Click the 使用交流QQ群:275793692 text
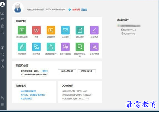The height and width of the screenshot is (113, 159). (74, 91)
